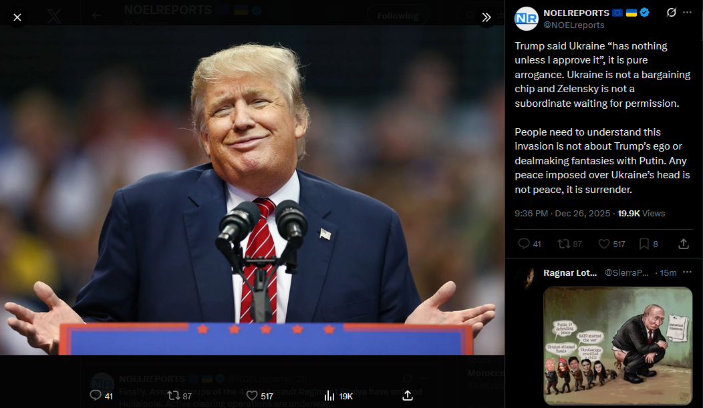Close the image viewer with X
Image resolution: width=703 pixels, height=408 pixels.
(17, 17)
